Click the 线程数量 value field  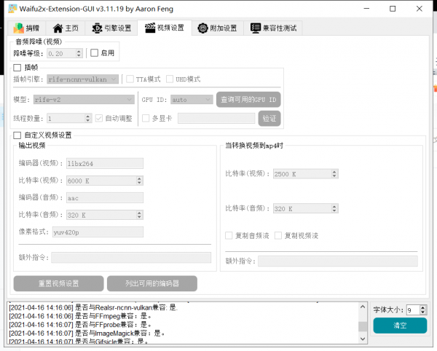[x=66, y=119]
